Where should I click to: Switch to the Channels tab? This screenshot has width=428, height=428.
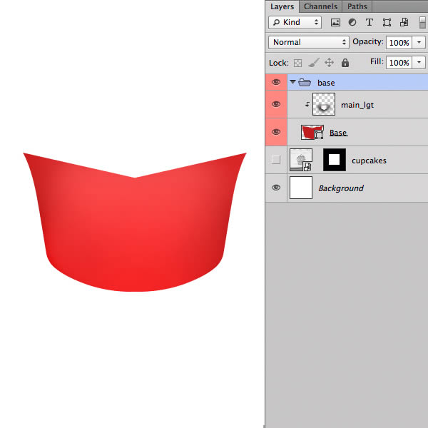(x=320, y=6)
